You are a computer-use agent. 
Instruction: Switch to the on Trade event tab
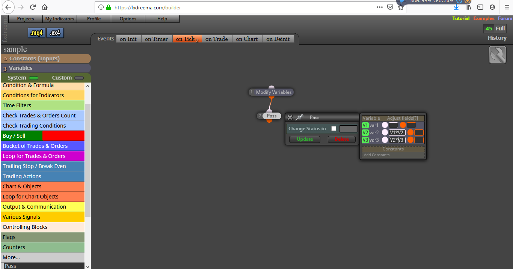tap(217, 39)
